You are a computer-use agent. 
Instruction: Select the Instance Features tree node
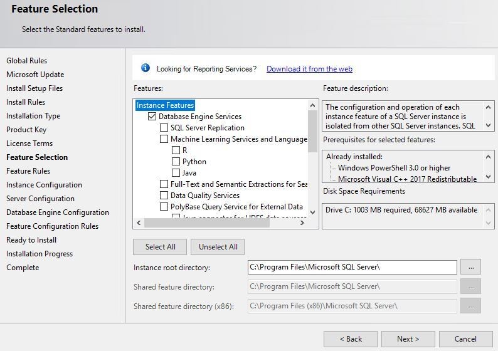[165, 105]
